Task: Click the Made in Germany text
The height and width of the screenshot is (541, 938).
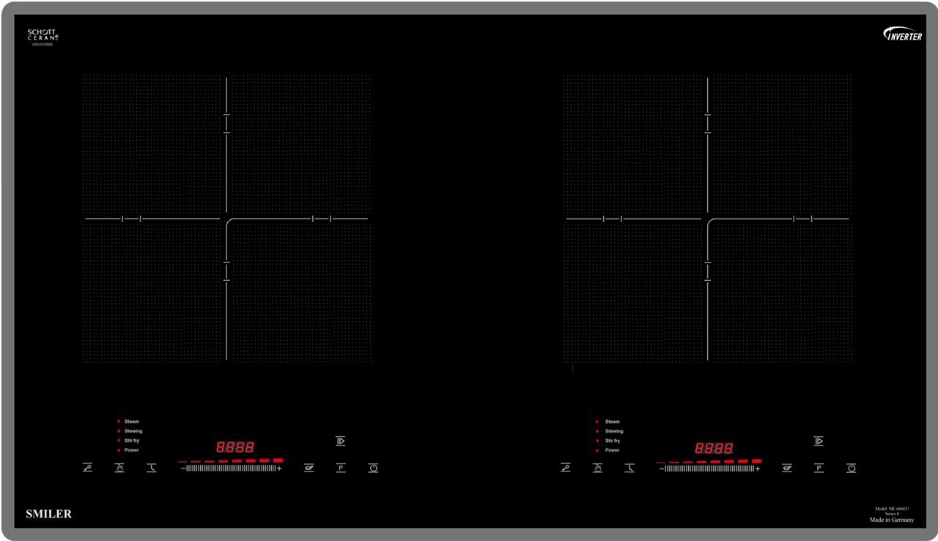Action: 892,520
